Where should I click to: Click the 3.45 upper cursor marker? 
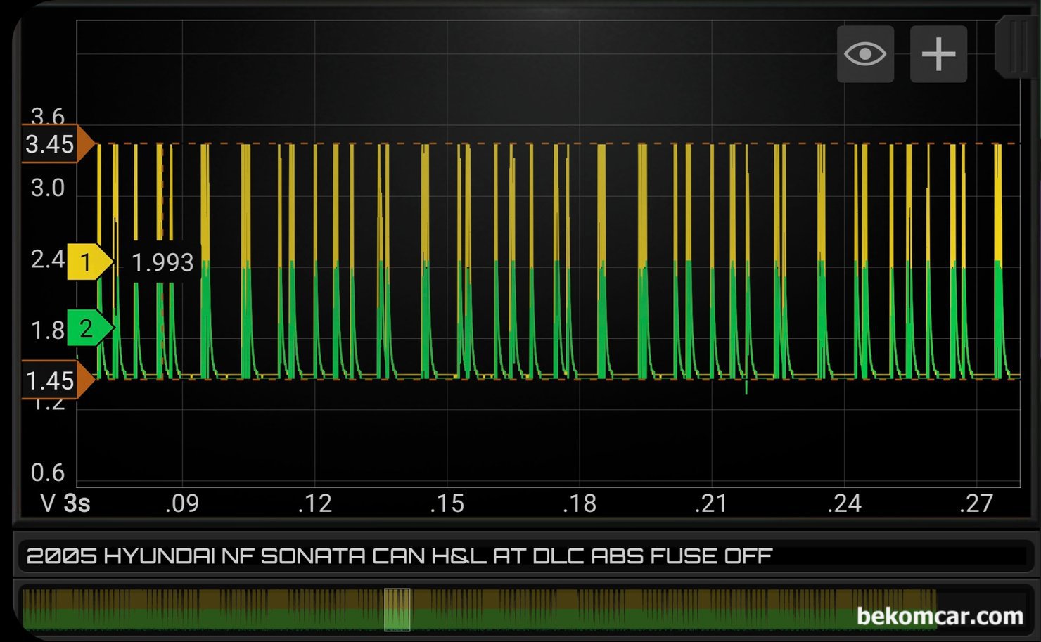pos(58,144)
